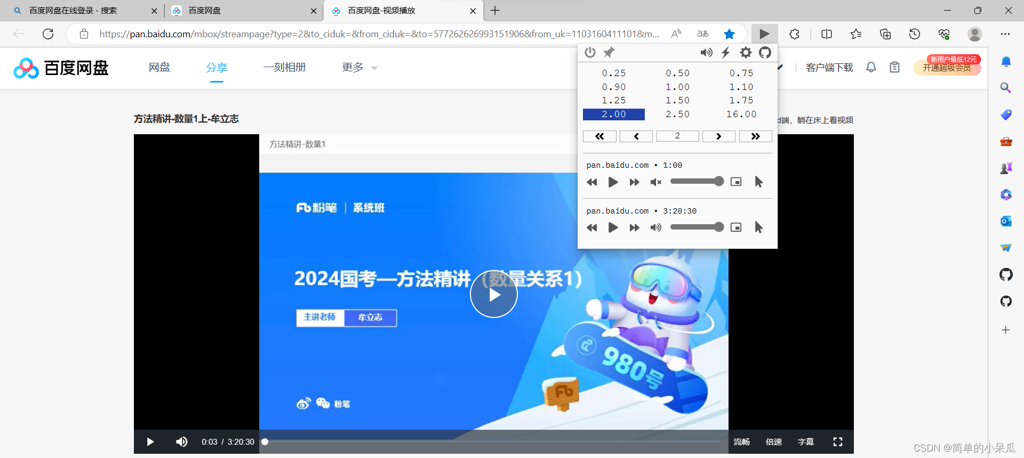Open the 分享 navigation tab
The image size is (1024, 458).
tap(217, 68)
